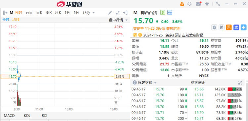Switch to the 日K chart tab
Image resolution: width=248 pixels, height=121 pixels.
(x=39, y=13)
